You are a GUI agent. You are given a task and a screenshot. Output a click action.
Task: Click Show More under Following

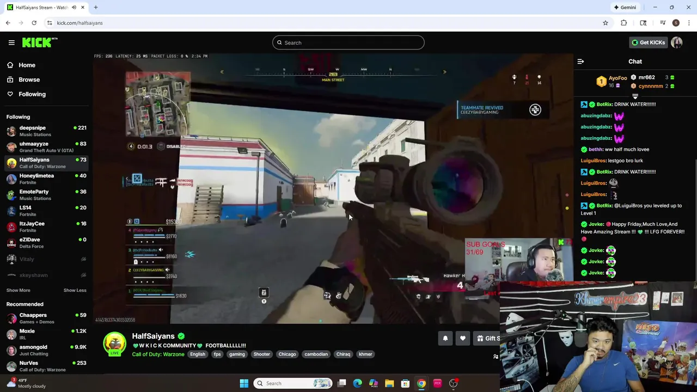18,290
